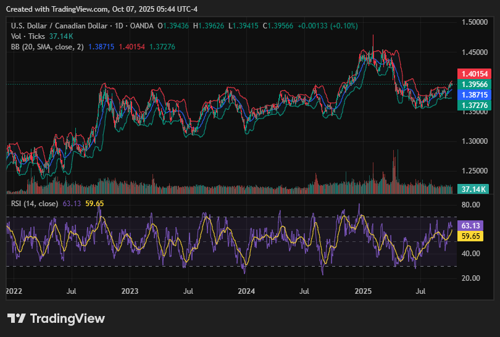Click the blue 1.38715 basis price tag
The height and width of the screenshot is (337, 500).
(x=475, y=95)
